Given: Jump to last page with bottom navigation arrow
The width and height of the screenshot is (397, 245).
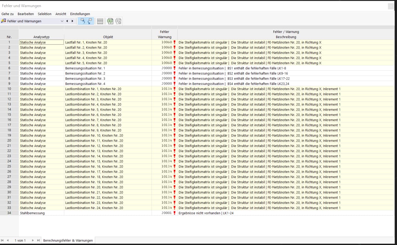Looking at the screenshot, I should pos(38,240).
